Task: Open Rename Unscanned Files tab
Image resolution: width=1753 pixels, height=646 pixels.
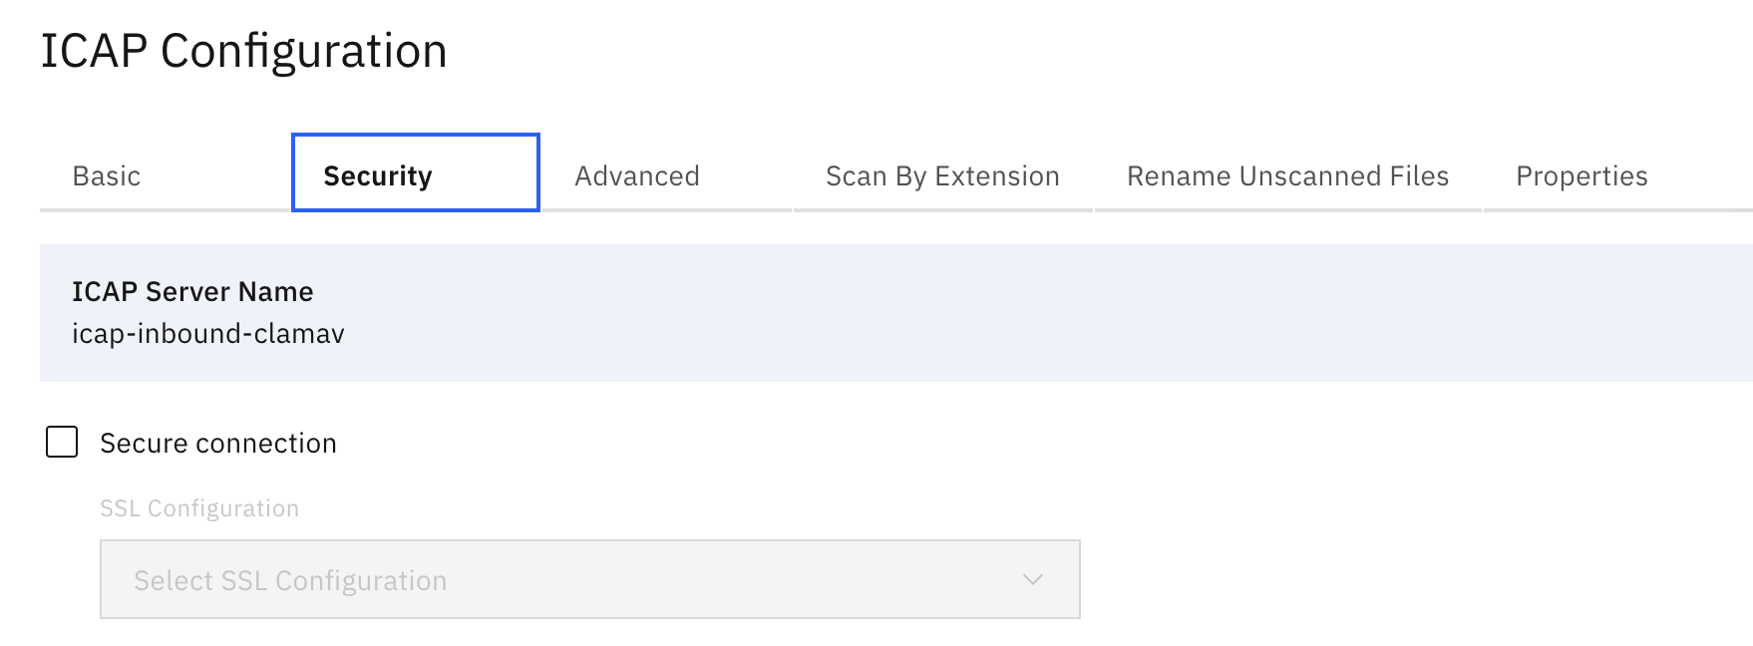Action: click(1287, 176)
